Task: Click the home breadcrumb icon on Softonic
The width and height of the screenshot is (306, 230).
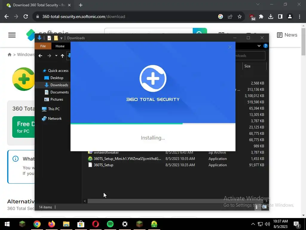Action: click(9, 55)
